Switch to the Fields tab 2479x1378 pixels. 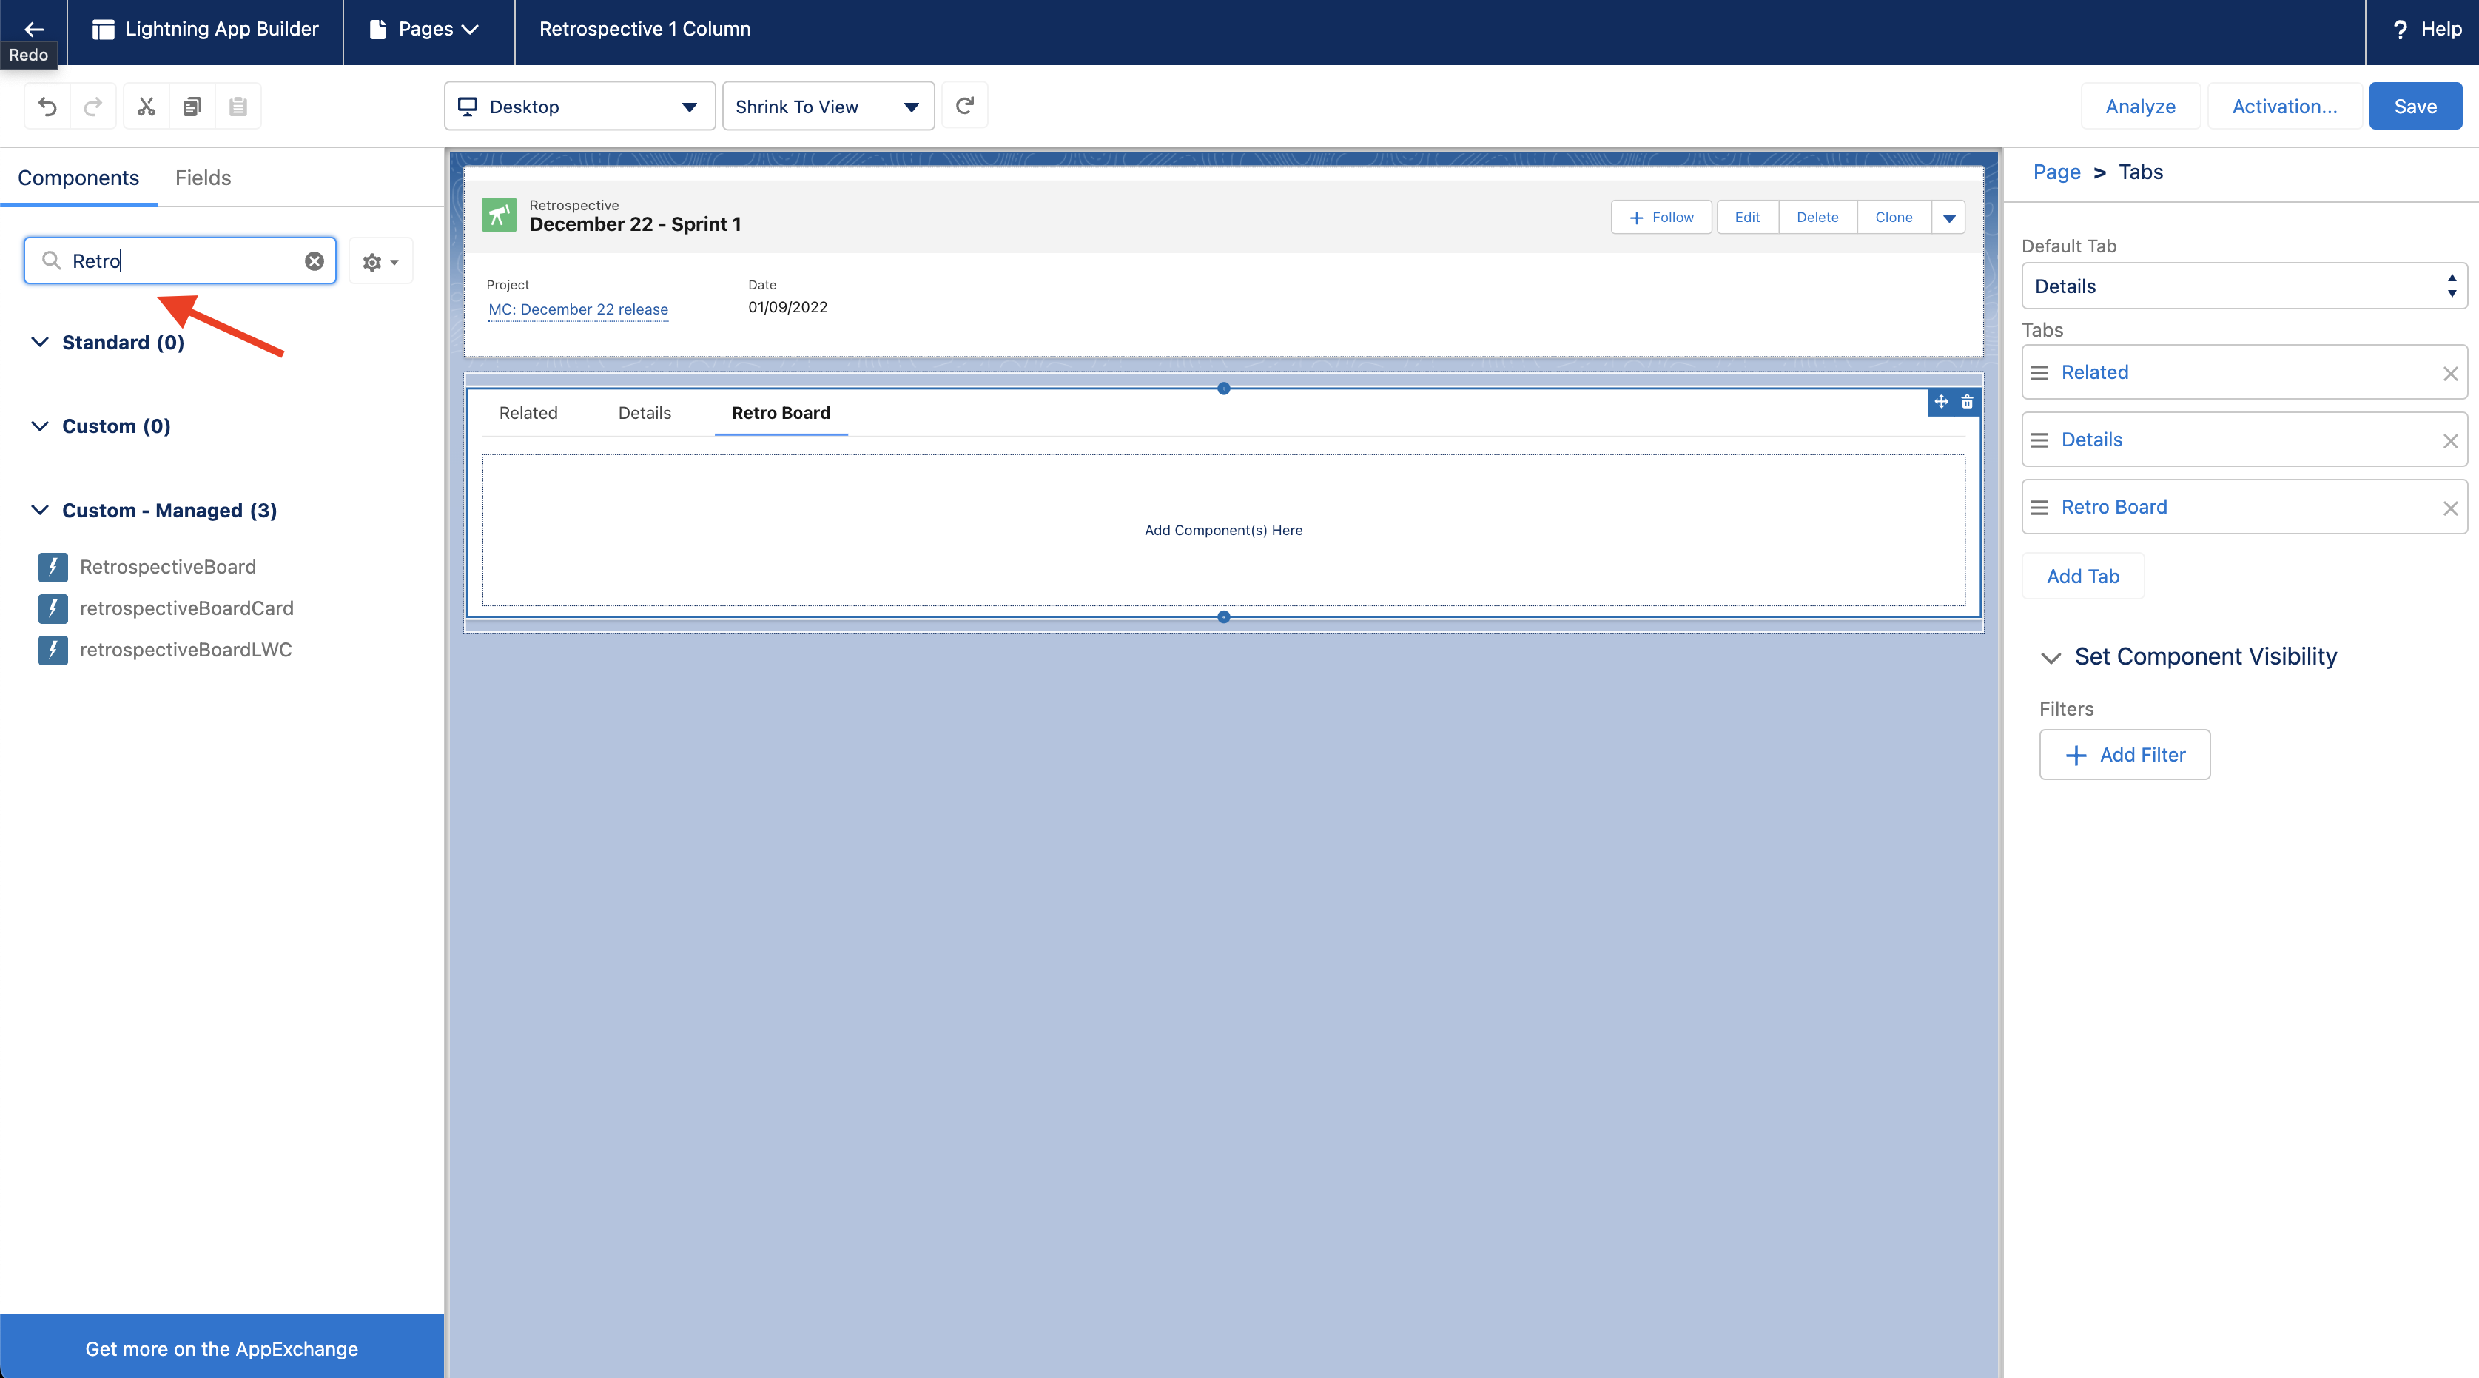(202, 177)
